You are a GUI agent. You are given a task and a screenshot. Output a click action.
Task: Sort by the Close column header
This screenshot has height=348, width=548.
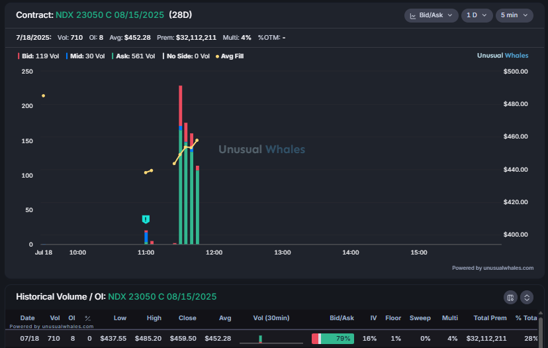[x=187, y=318]
